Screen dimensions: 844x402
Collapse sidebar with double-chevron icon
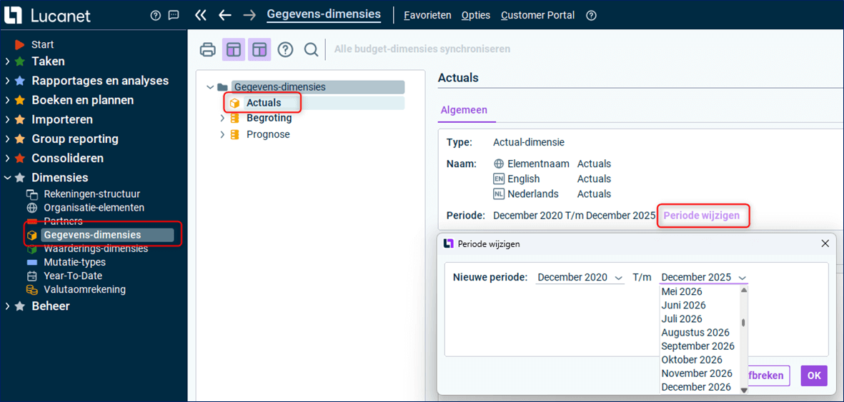point(200,16)
